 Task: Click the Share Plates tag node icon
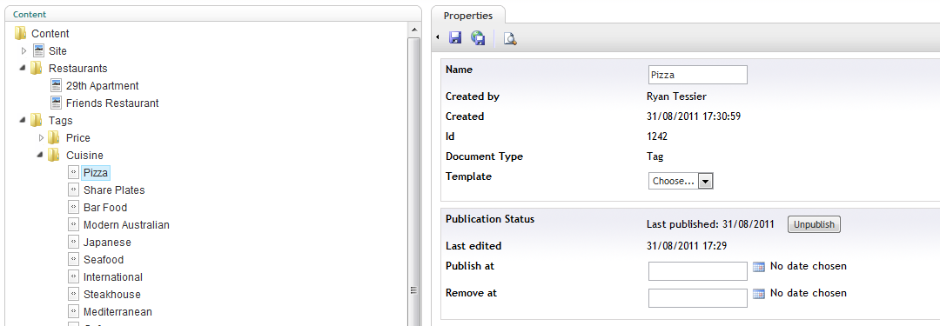click(73, 190)
